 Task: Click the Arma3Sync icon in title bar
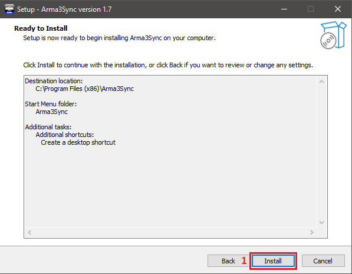point(9,9)
